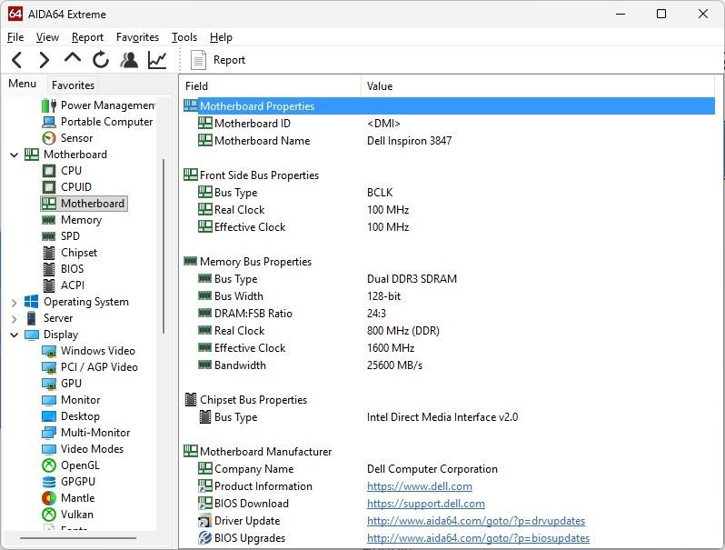This screenshot has width=725, height=550.
Task: Open the Favorites menu
Action: coord(137,37)
